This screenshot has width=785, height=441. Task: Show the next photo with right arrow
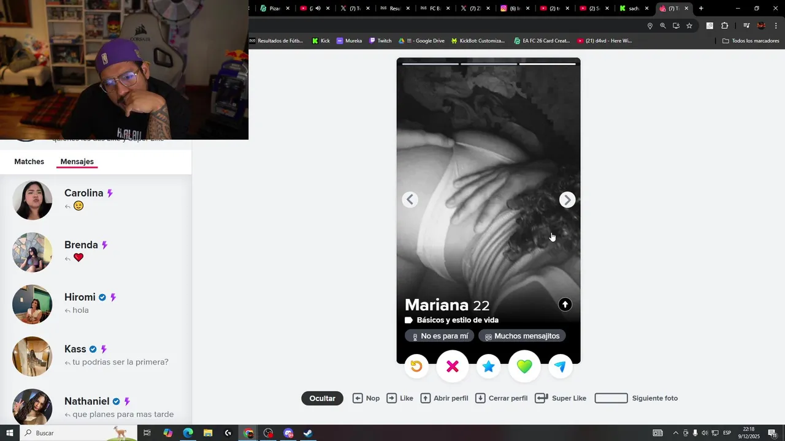click(x=567, y=200)
